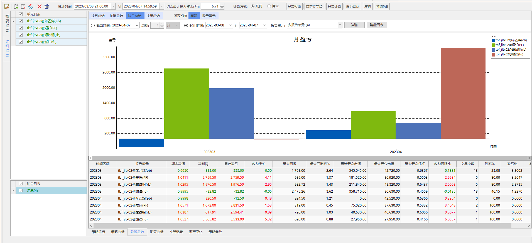Click the blue trash can icon
Image resolution: width=532 pixels, height=243 pixels.
pyautogui.click(x=47, y=6)
